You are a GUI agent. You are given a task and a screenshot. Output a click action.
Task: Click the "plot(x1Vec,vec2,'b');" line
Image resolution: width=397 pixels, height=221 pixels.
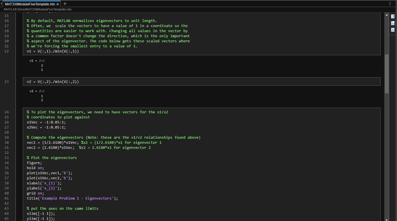50,178
